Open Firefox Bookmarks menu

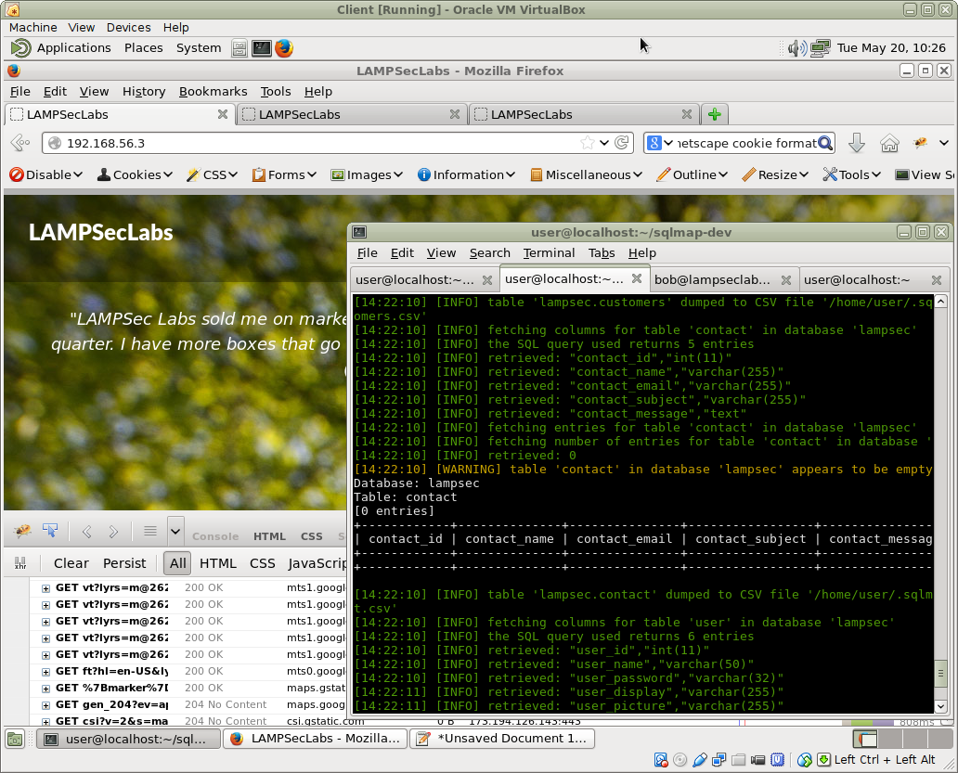point(213,92)
